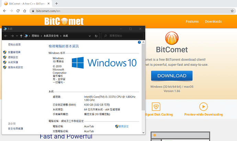Open the Chrome home page icon
Screen dimensions: 237x141
(x=25, y=11)
